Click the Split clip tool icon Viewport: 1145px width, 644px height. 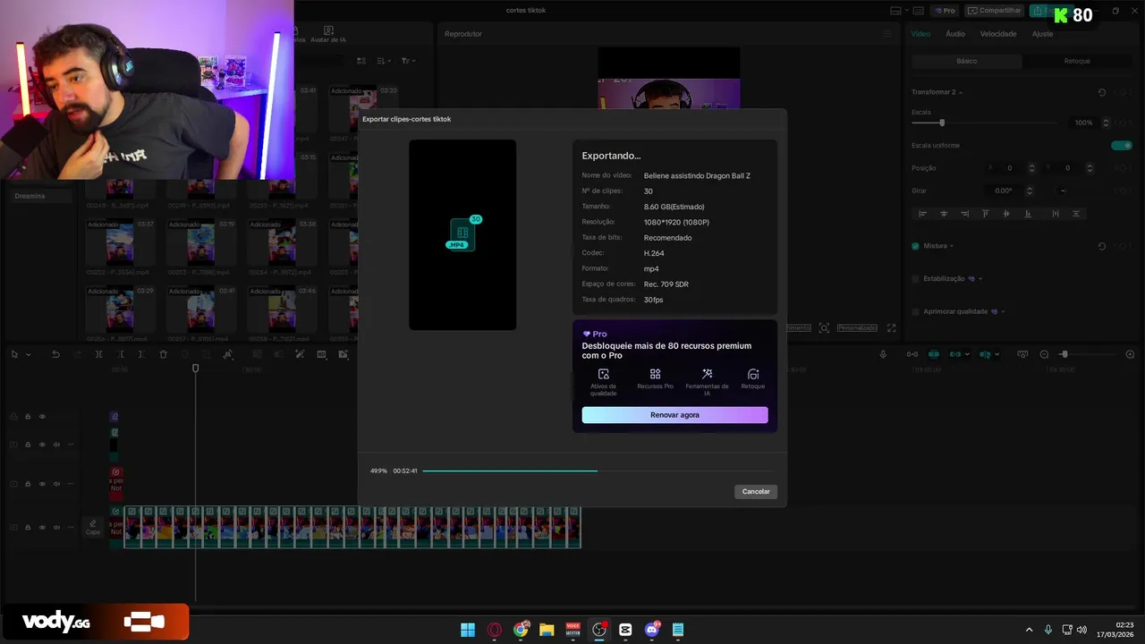point(99,354)
